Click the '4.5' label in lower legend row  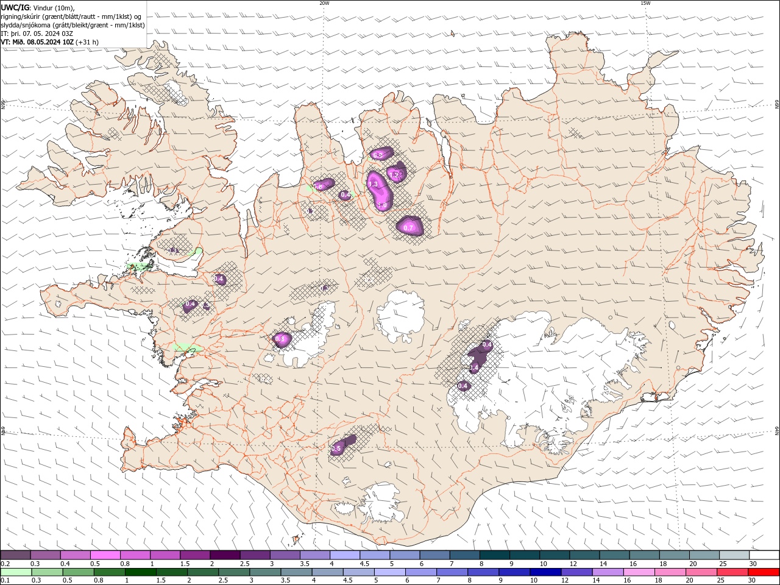[x=347, y=581]
